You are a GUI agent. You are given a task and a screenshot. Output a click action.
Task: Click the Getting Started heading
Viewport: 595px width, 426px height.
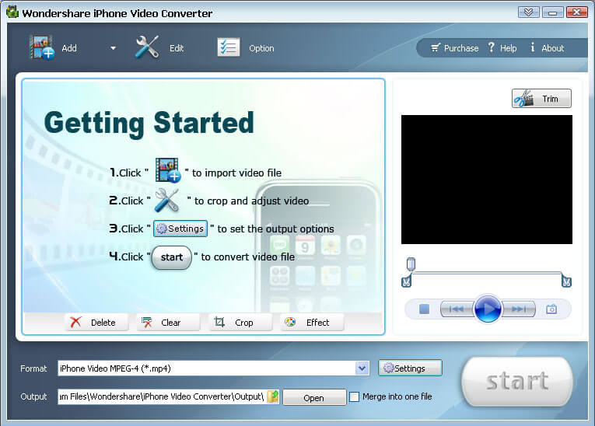click(149, 124)
